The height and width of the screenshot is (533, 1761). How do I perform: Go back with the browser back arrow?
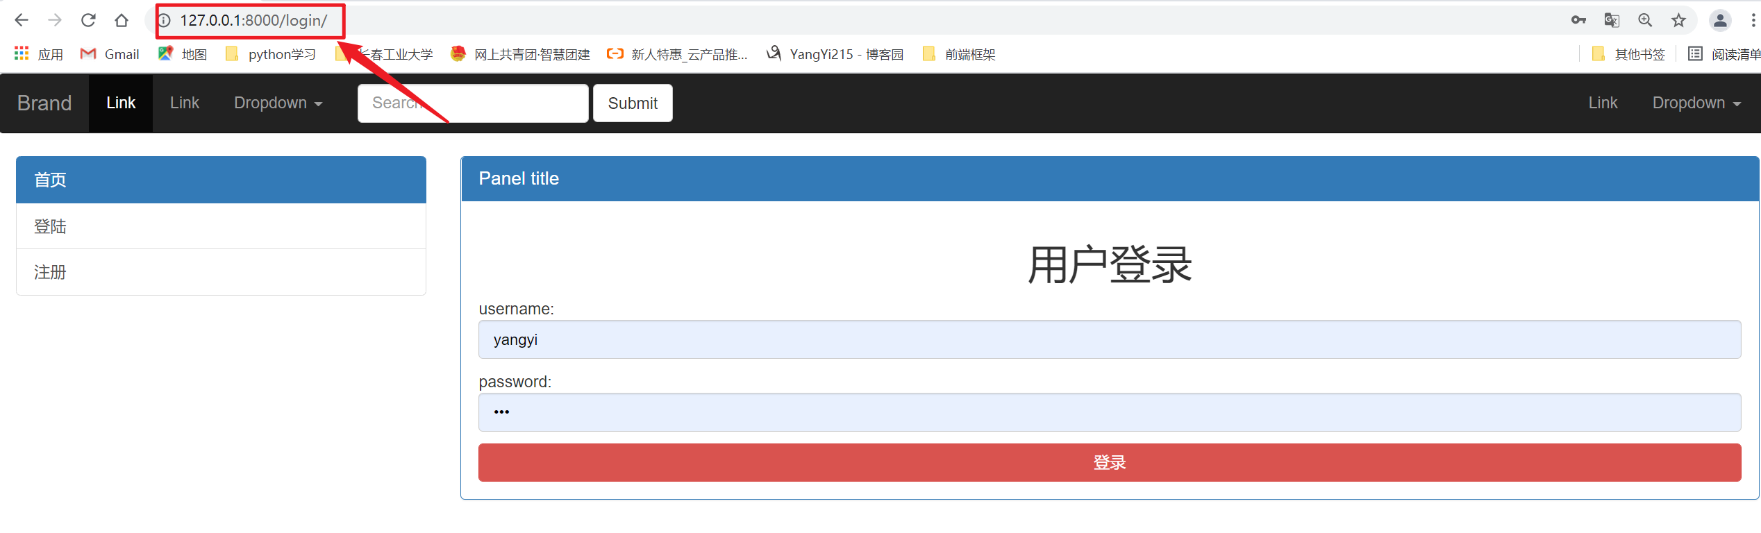tap(22, 20)
